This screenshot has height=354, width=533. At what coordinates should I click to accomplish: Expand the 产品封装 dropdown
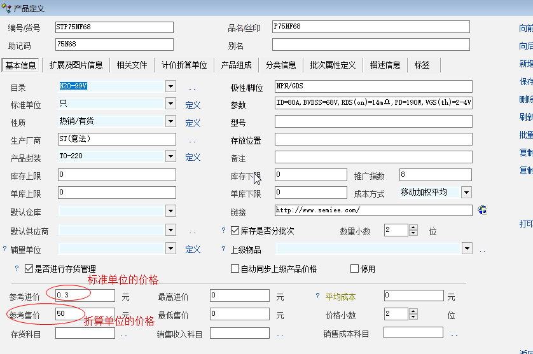pyautogui.click(x=170, y=156)
